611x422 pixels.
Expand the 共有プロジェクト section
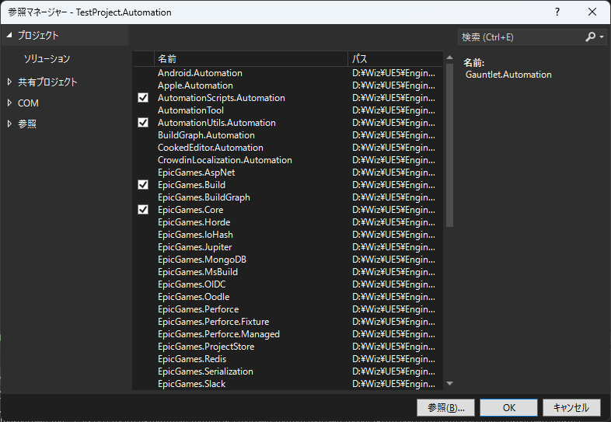click(x=10, y=82)
